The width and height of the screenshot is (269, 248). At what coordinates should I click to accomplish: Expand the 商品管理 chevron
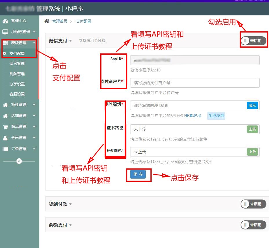[x=34, y=127]
